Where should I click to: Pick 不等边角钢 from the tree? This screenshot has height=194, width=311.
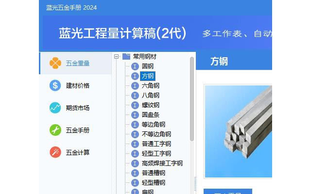(x=156, y=134)
